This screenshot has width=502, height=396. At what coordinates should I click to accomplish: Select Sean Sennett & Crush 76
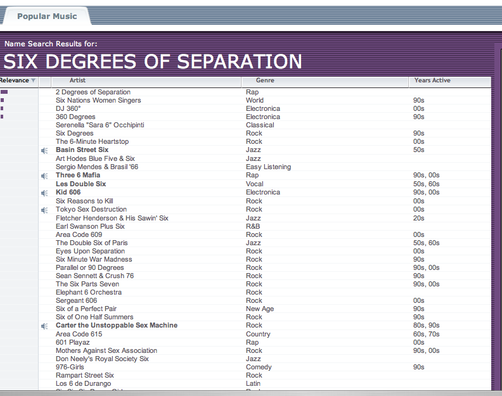pyautogui.click(x=95, y=276)
